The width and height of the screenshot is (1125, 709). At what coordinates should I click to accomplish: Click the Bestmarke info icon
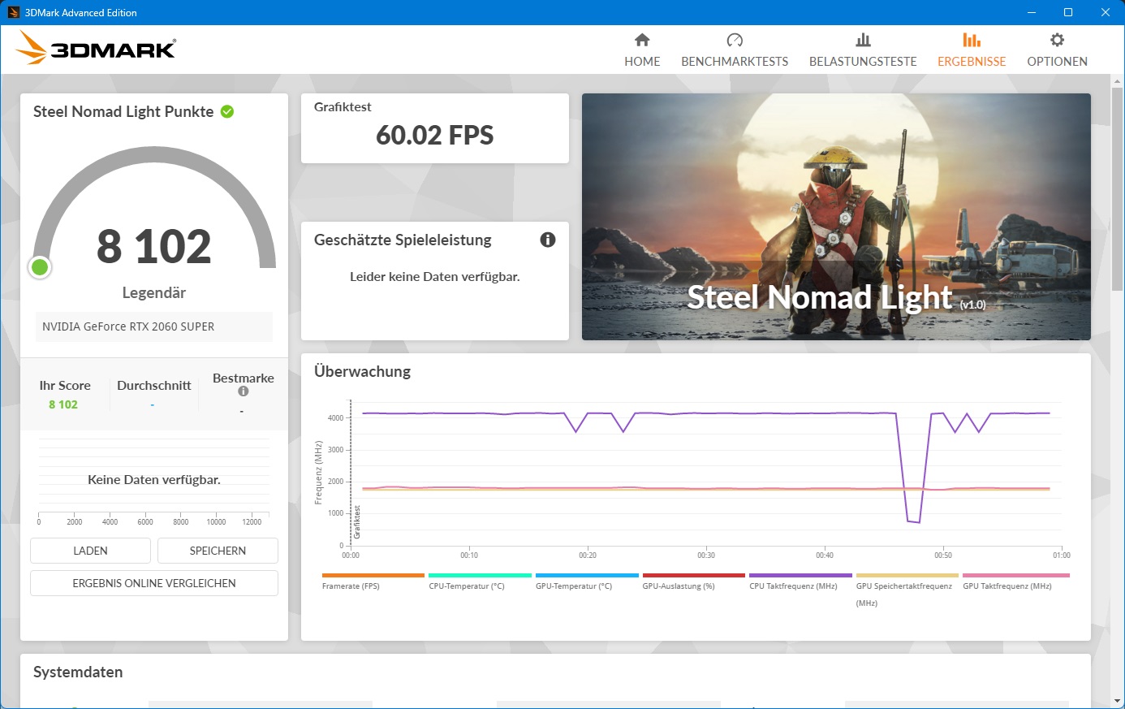tap(243, 391)
